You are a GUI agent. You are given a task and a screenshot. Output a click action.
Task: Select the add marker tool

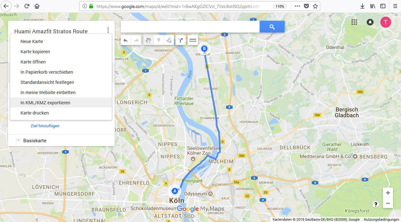pos(158,40)
